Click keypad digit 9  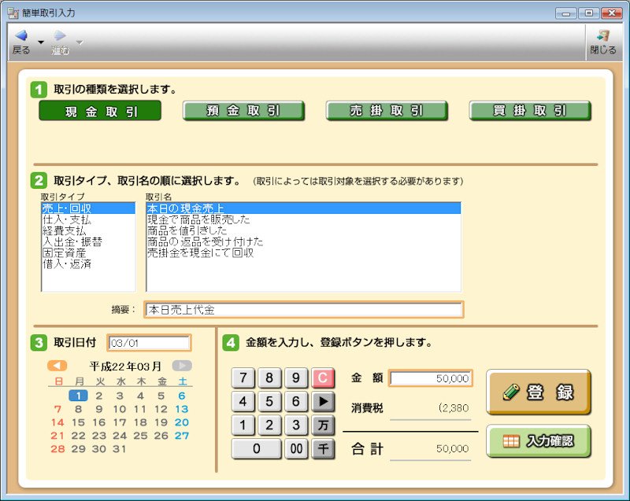(296, 378)
